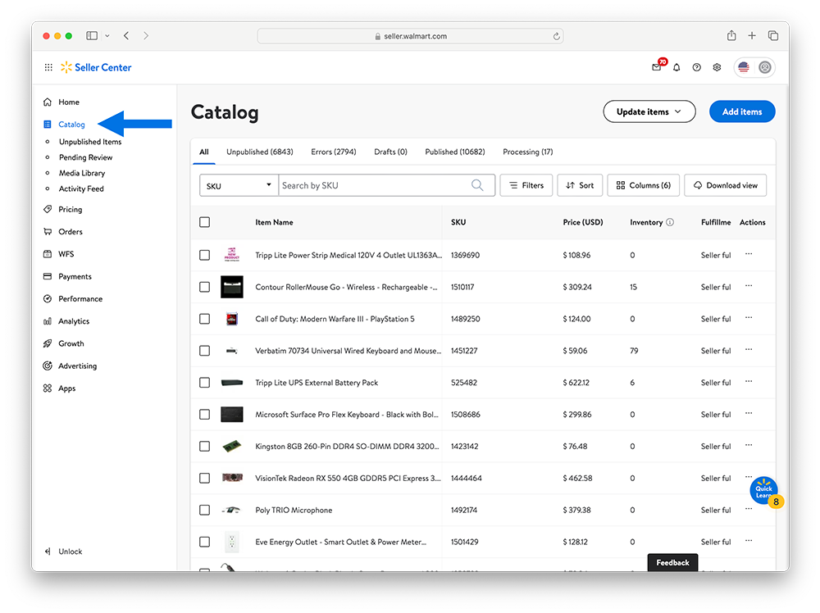Check the Tripp Lite UPS Battery Pack checkbox
The height and width of the screenshot is (613, 820).
click(x=204, y=383)
